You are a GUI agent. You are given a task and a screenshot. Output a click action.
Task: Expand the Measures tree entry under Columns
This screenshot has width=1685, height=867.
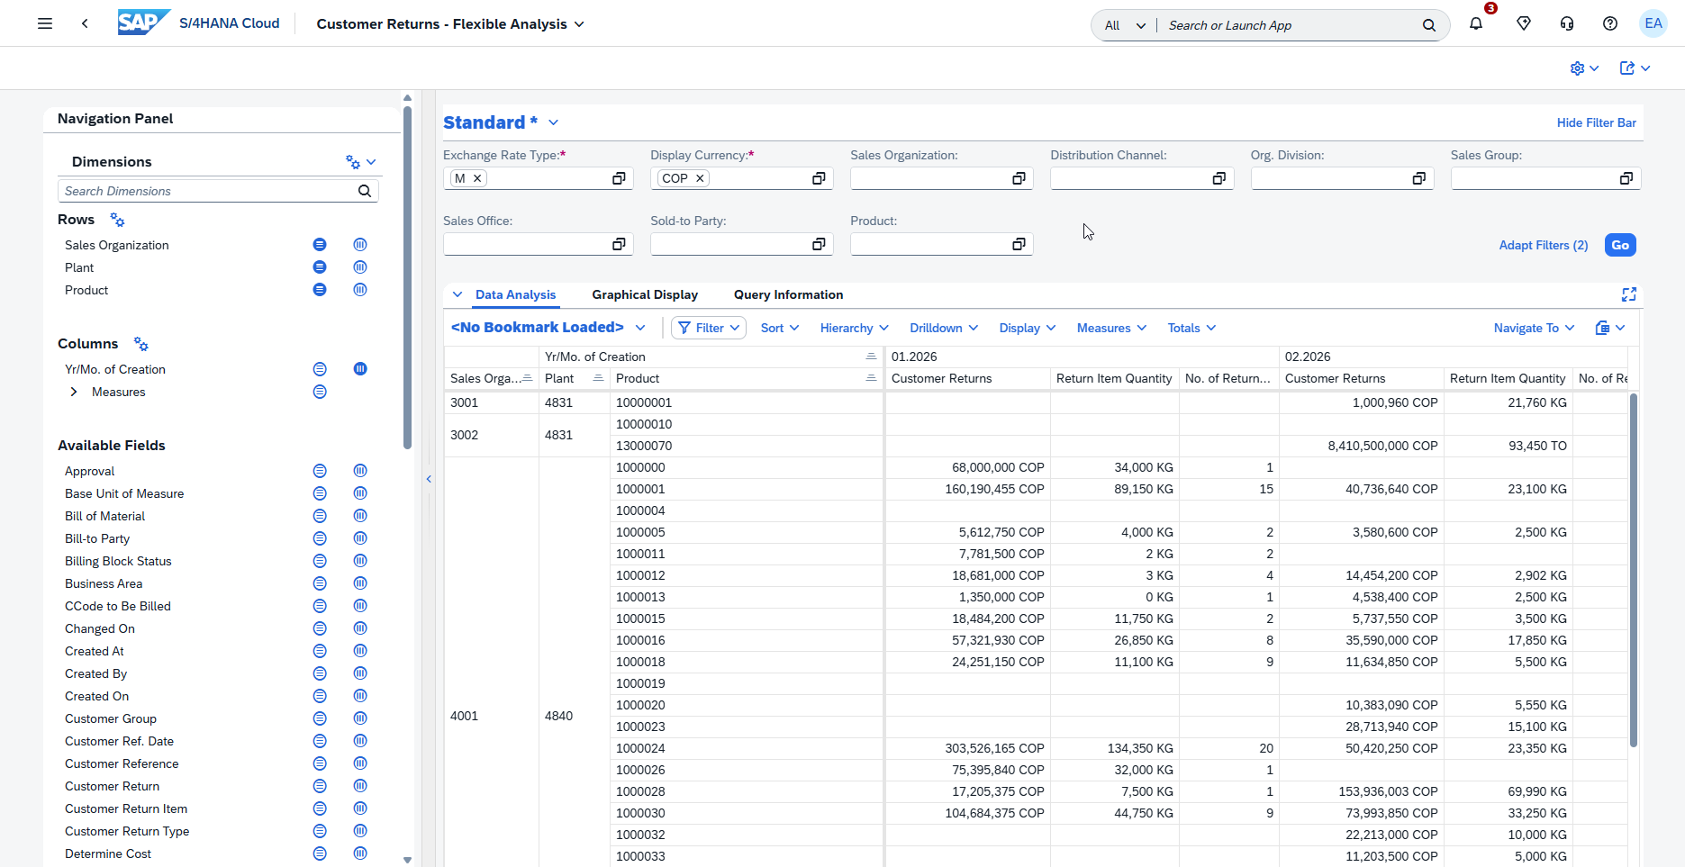(x=74, y=392)
